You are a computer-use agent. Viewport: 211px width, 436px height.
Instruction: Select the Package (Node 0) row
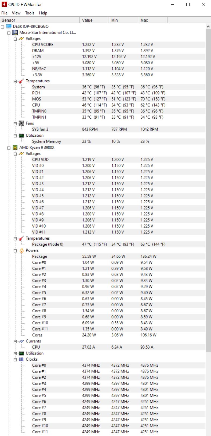tap(118, 244)
